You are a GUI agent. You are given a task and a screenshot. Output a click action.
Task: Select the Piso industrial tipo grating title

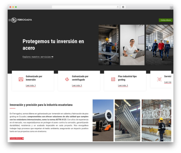(x=127, y=78)
